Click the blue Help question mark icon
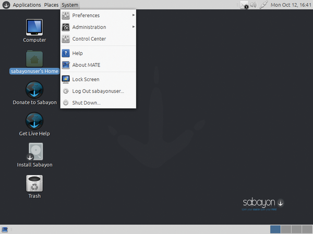The image size is (313, 234). 66,53
